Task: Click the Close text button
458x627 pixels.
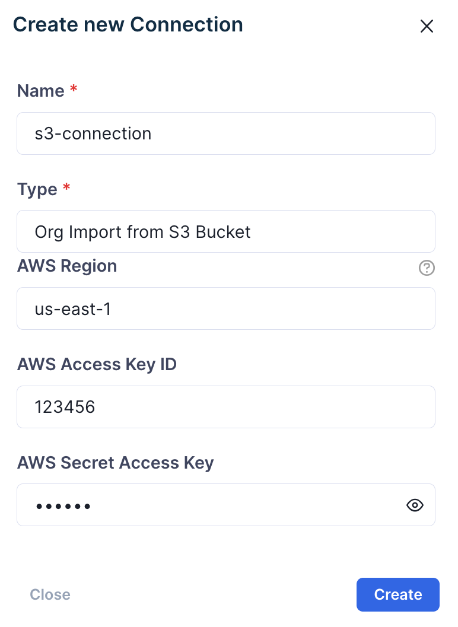Action: [x=50, y=594]
